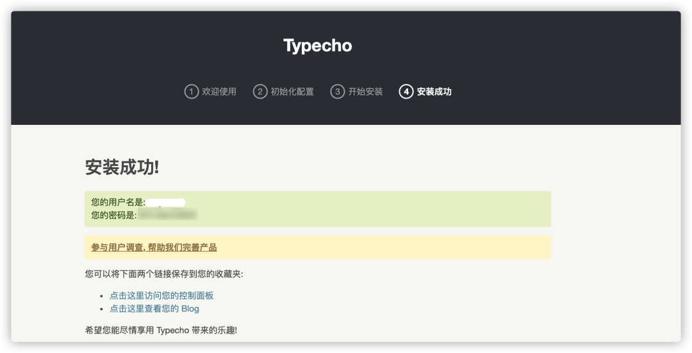Select step 2 circle 初始化配置
This screenshot has height=353, width=692.
(x=260, y=92)
